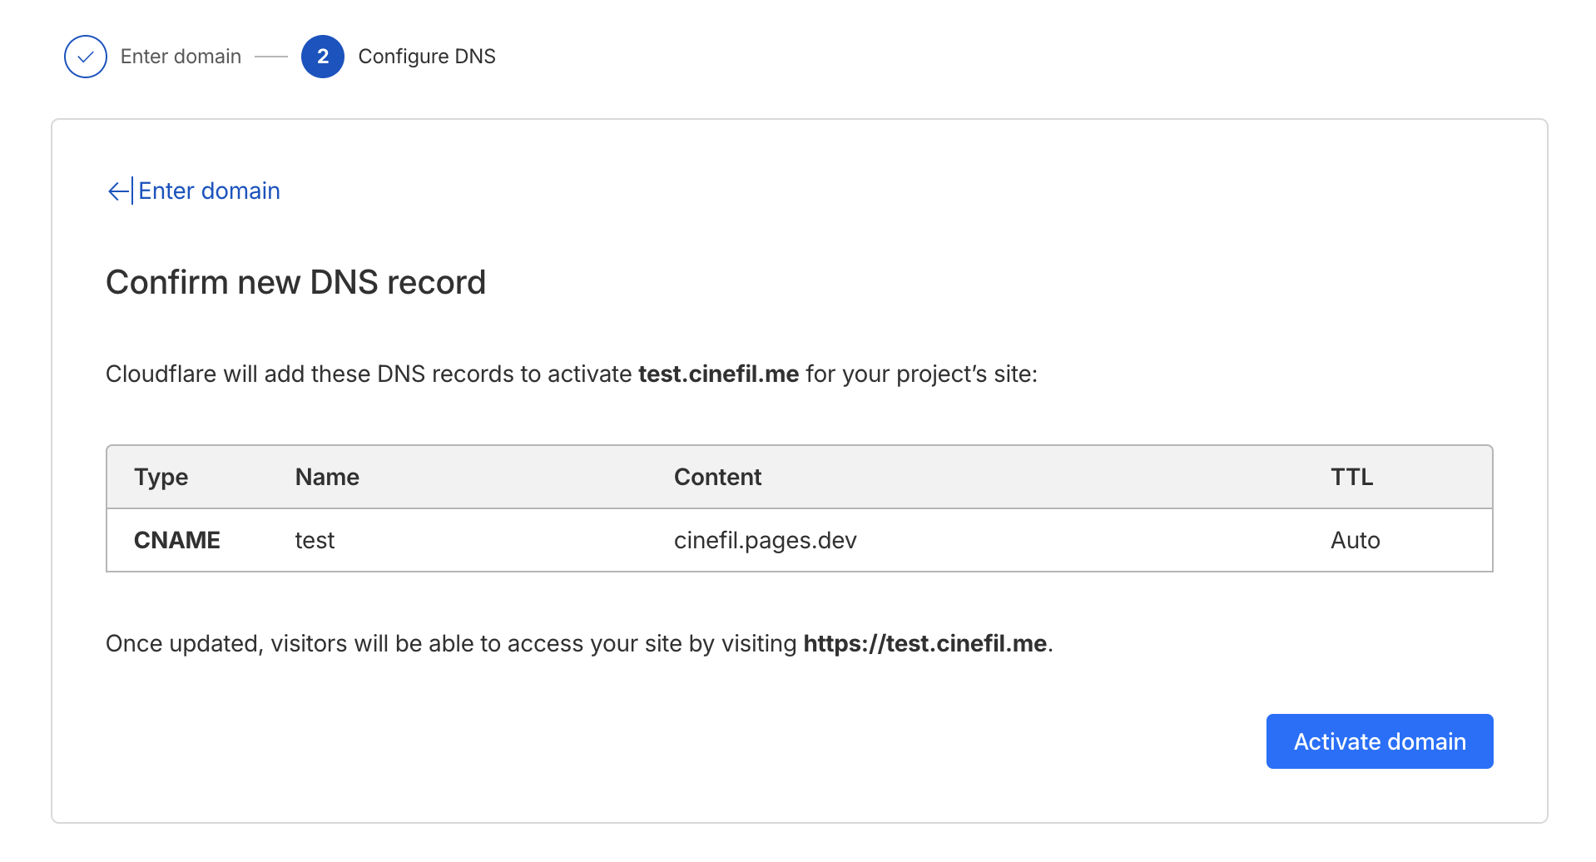
Task: Click the Cloudflare will add these DNS records text
Action: pos(368,374)
